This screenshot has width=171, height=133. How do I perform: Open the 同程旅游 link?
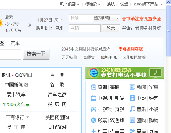[57, 127]
